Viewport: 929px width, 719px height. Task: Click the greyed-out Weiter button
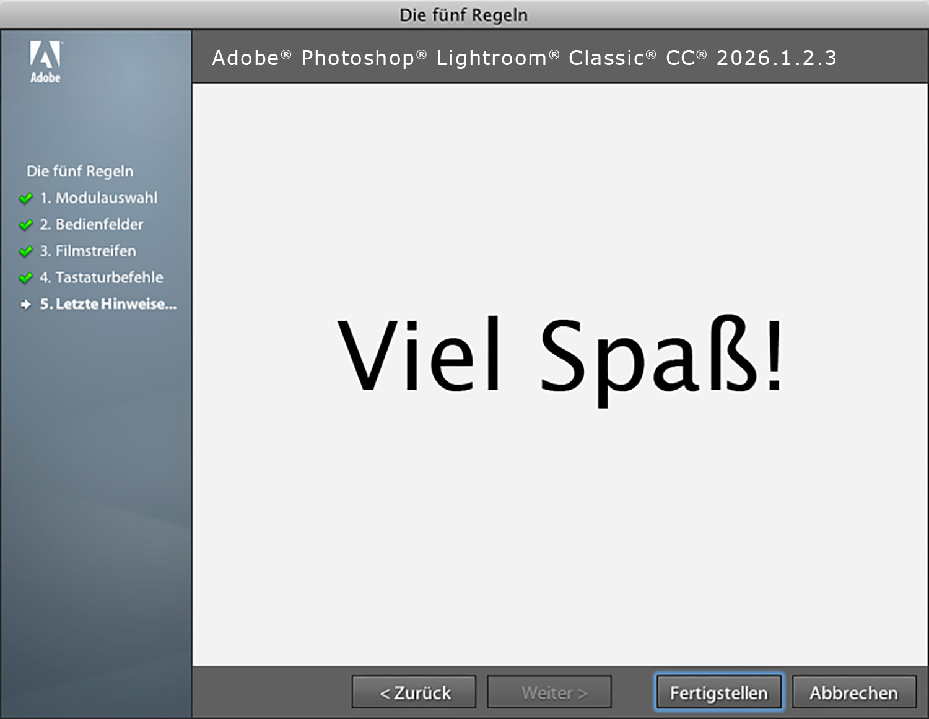click(x=549, y=692)
